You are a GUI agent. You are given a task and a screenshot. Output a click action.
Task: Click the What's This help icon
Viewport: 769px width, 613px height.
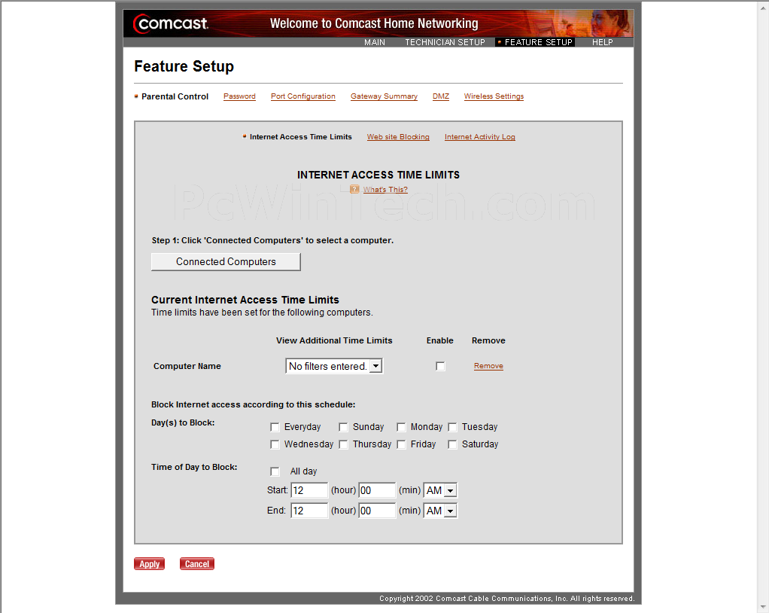(354, 190)
